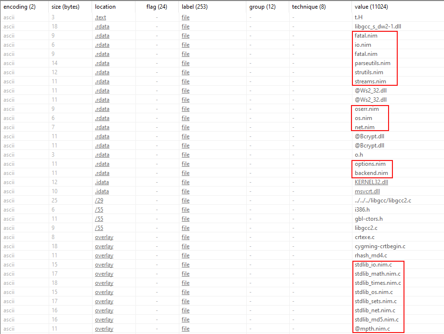Click file label in net.nim row
The image size is (444, 334).
[186, 127]
